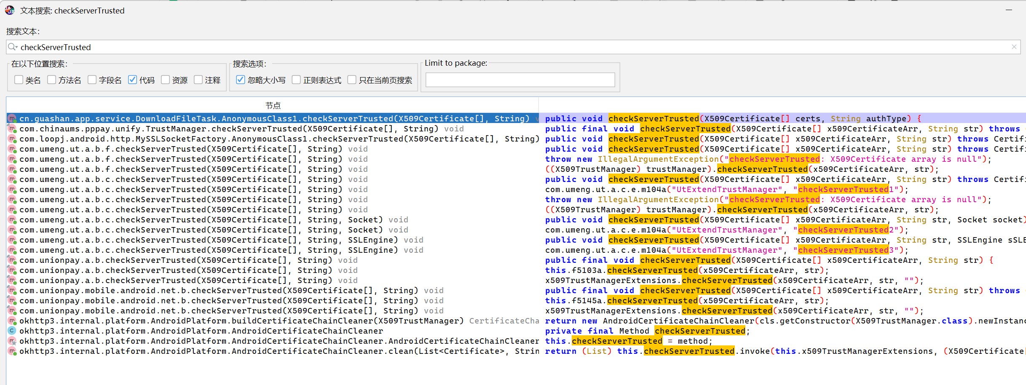Click the 节点 column header
The height and width of the screenshot is (385, 1026).
pyautogui.click(x=273, y=105)
